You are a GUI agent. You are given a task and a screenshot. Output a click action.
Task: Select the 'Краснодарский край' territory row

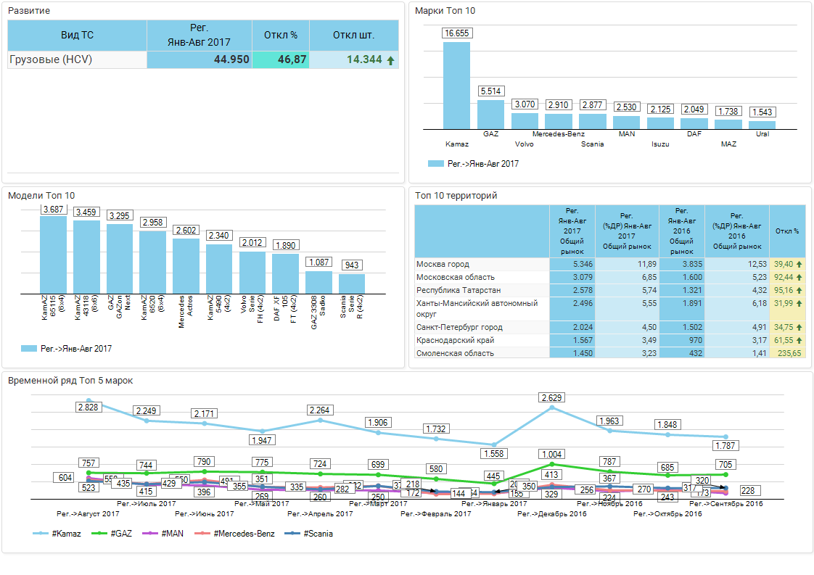[x=610, y=340]
